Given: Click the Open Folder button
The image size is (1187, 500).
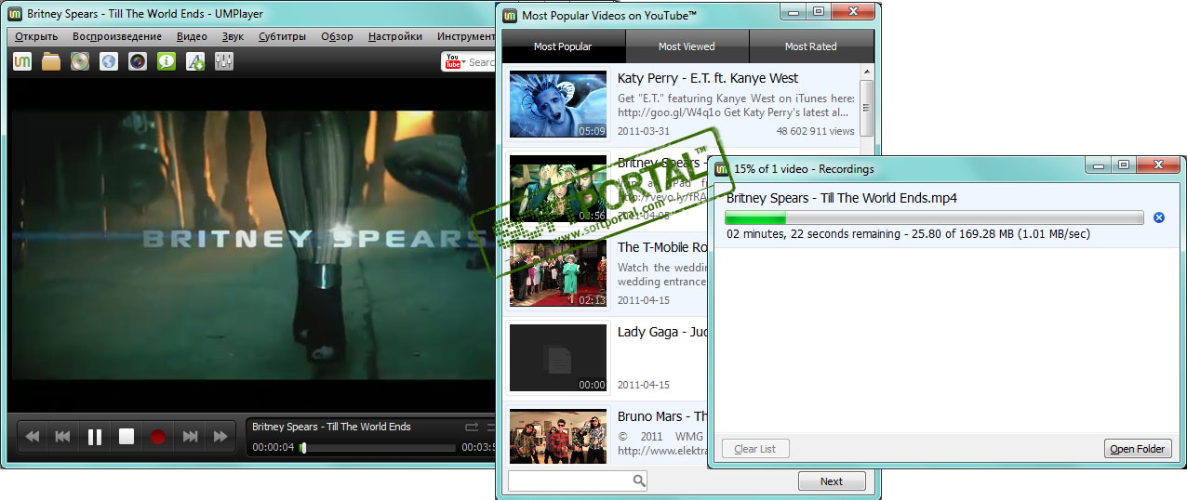Looking at the screenshot, I should (x=1137, y=449).
